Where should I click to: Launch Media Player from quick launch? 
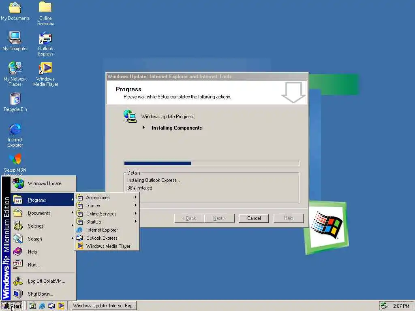click(61, 306)
